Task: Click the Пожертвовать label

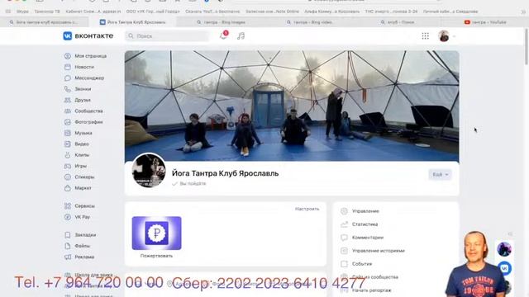Action: (x=156, y=256)
